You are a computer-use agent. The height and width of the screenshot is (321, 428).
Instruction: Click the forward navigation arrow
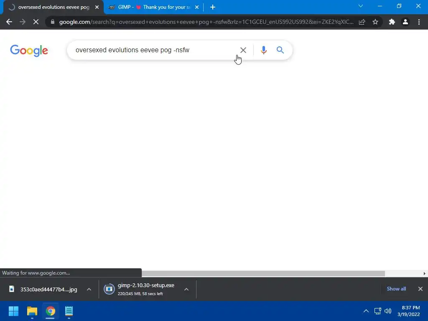click(23, 22)
